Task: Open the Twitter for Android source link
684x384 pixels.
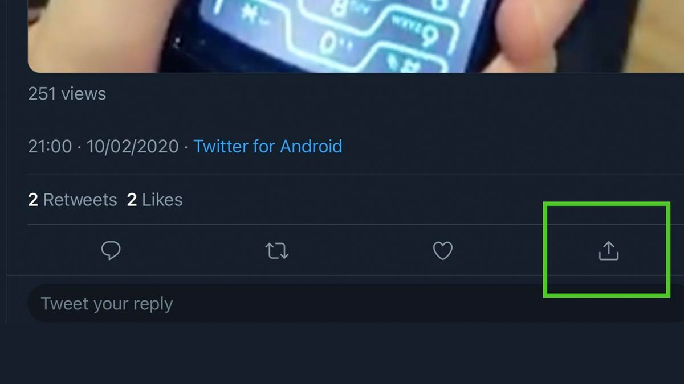Action: (268, 146)
